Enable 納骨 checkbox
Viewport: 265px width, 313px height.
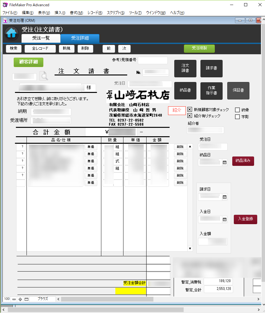click(x=238, y=110)
